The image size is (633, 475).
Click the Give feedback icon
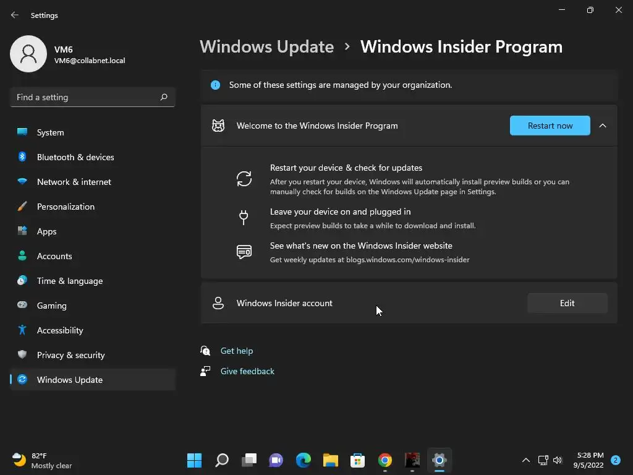click(x=205, y=371)
